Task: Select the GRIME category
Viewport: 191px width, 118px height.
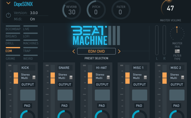Action: point(13,58)
